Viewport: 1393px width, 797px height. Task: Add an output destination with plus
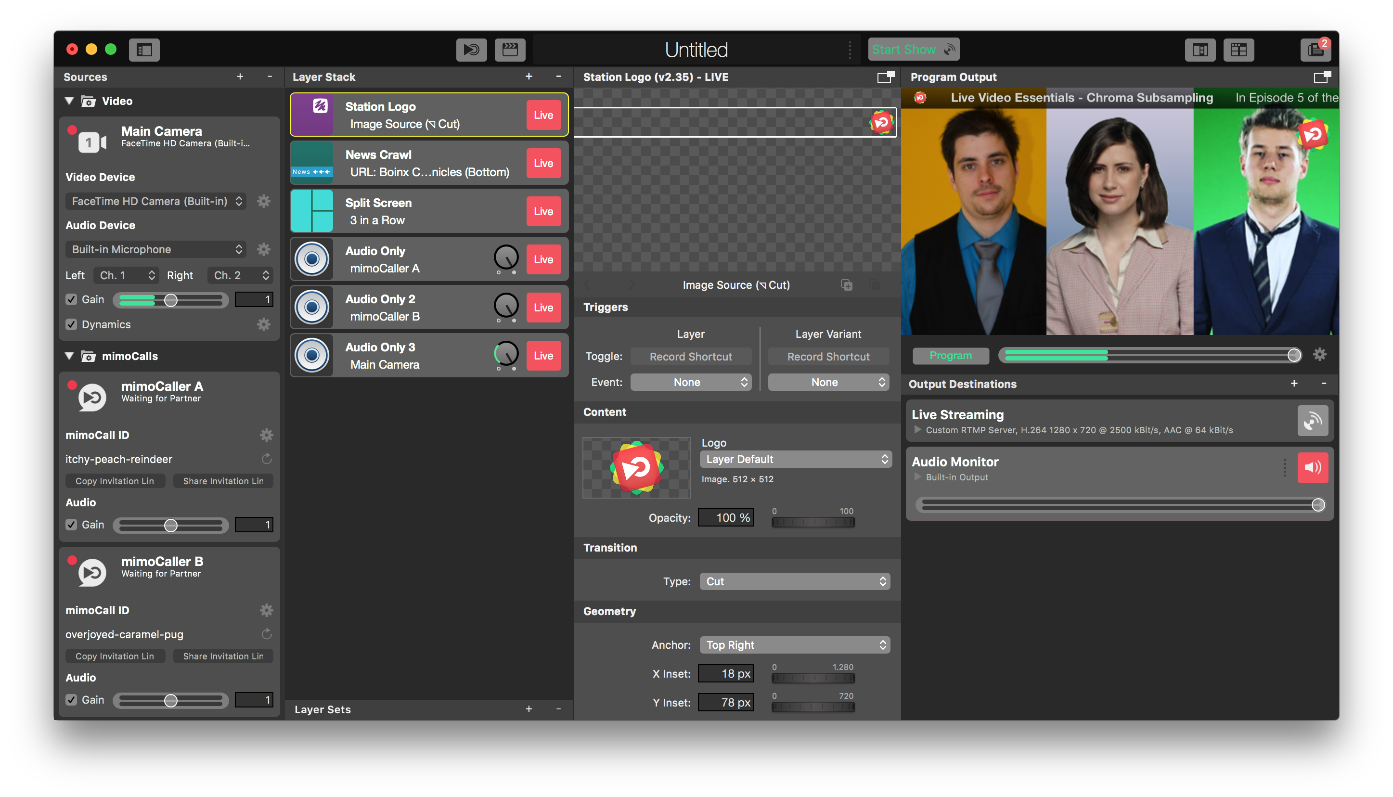1293,384
